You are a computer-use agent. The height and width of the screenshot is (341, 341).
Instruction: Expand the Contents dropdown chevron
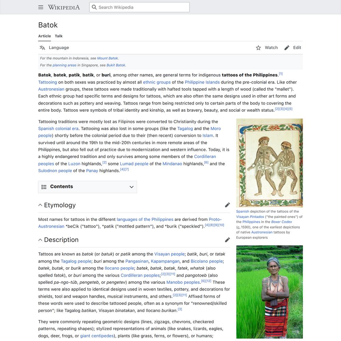click(132, 187)
